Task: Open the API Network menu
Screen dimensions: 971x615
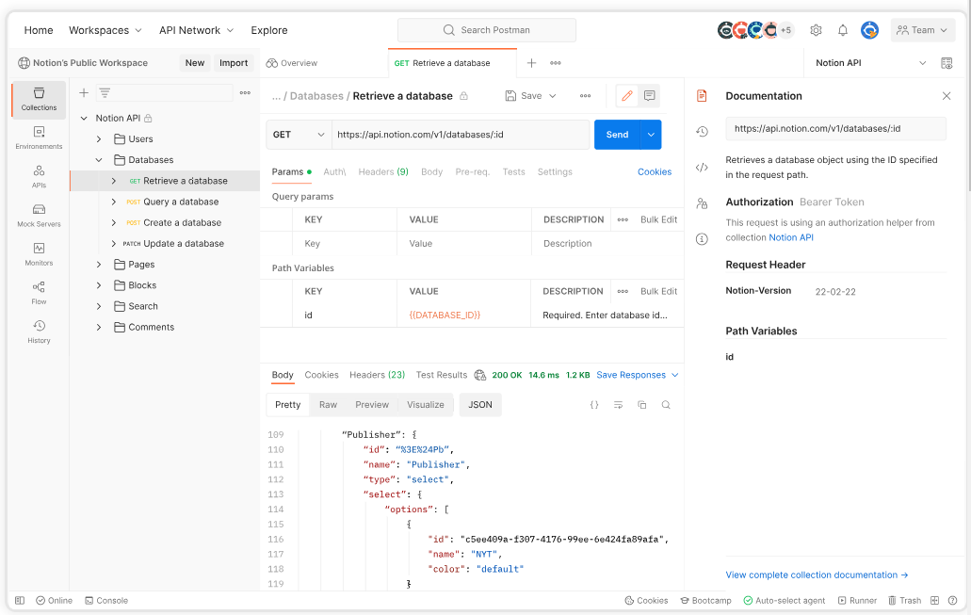Action: pyautogui.click(x=196, y=30)
